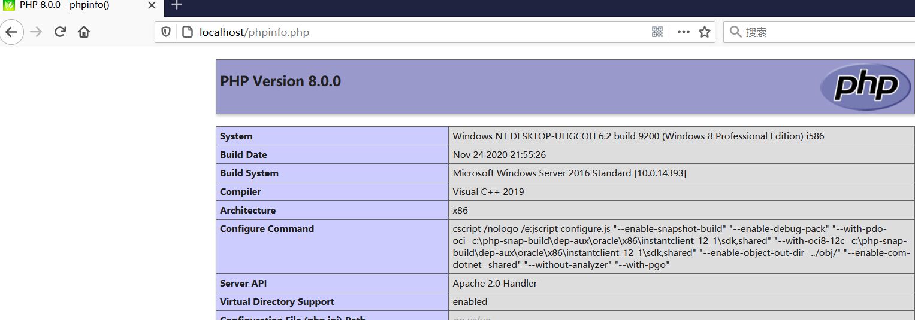This screenshot has height=320, width=915.
Task: Open the QR code icon in address bar
Action: pos(657,32)
